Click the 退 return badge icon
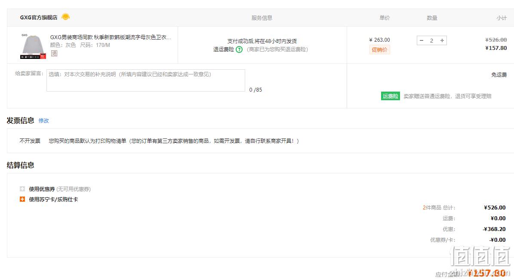 coord(54,53)
